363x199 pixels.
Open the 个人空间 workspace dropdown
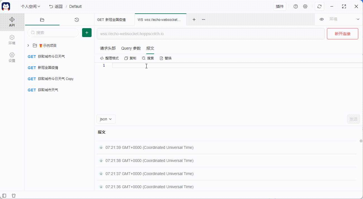[31, 6]
